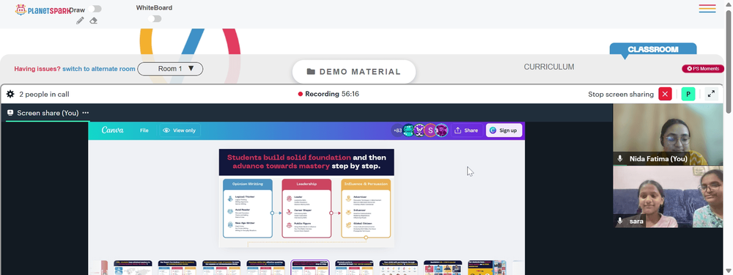Click Nida Fatima's microphone icon

tap(620, 158)
